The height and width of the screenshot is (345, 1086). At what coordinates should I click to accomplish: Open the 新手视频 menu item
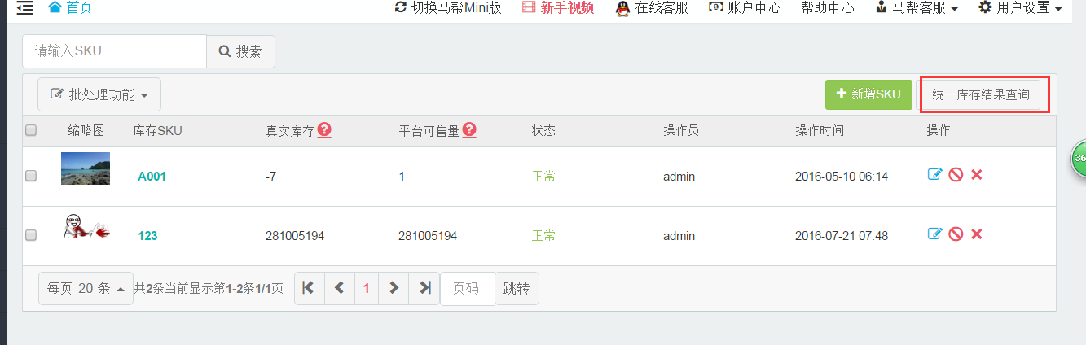[x=558, y=7]
